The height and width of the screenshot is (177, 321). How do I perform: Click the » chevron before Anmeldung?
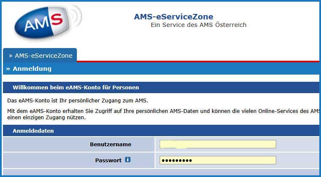coord(8,69)
